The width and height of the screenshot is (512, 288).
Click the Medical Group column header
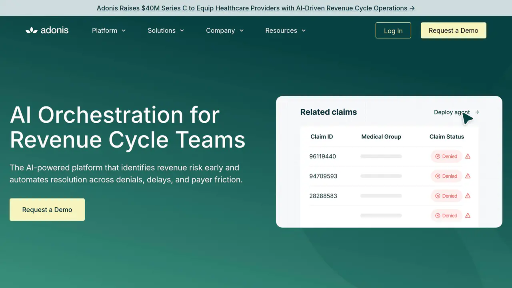coord(381,137)
